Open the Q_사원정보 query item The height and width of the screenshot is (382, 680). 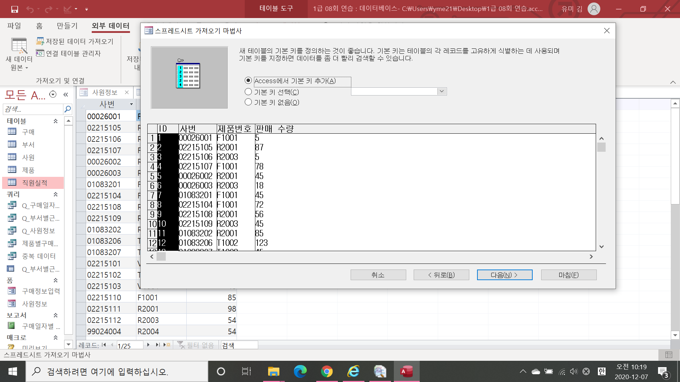point(38,231)
